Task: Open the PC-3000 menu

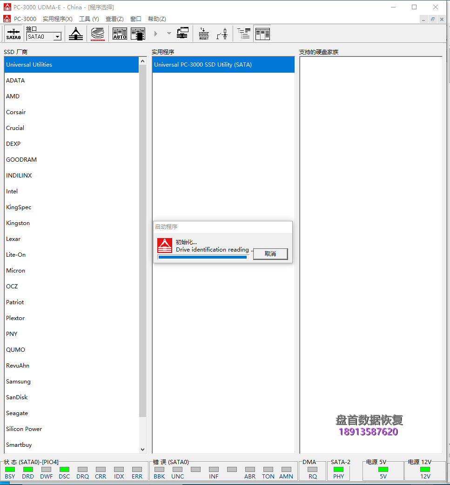Action: 25,19
